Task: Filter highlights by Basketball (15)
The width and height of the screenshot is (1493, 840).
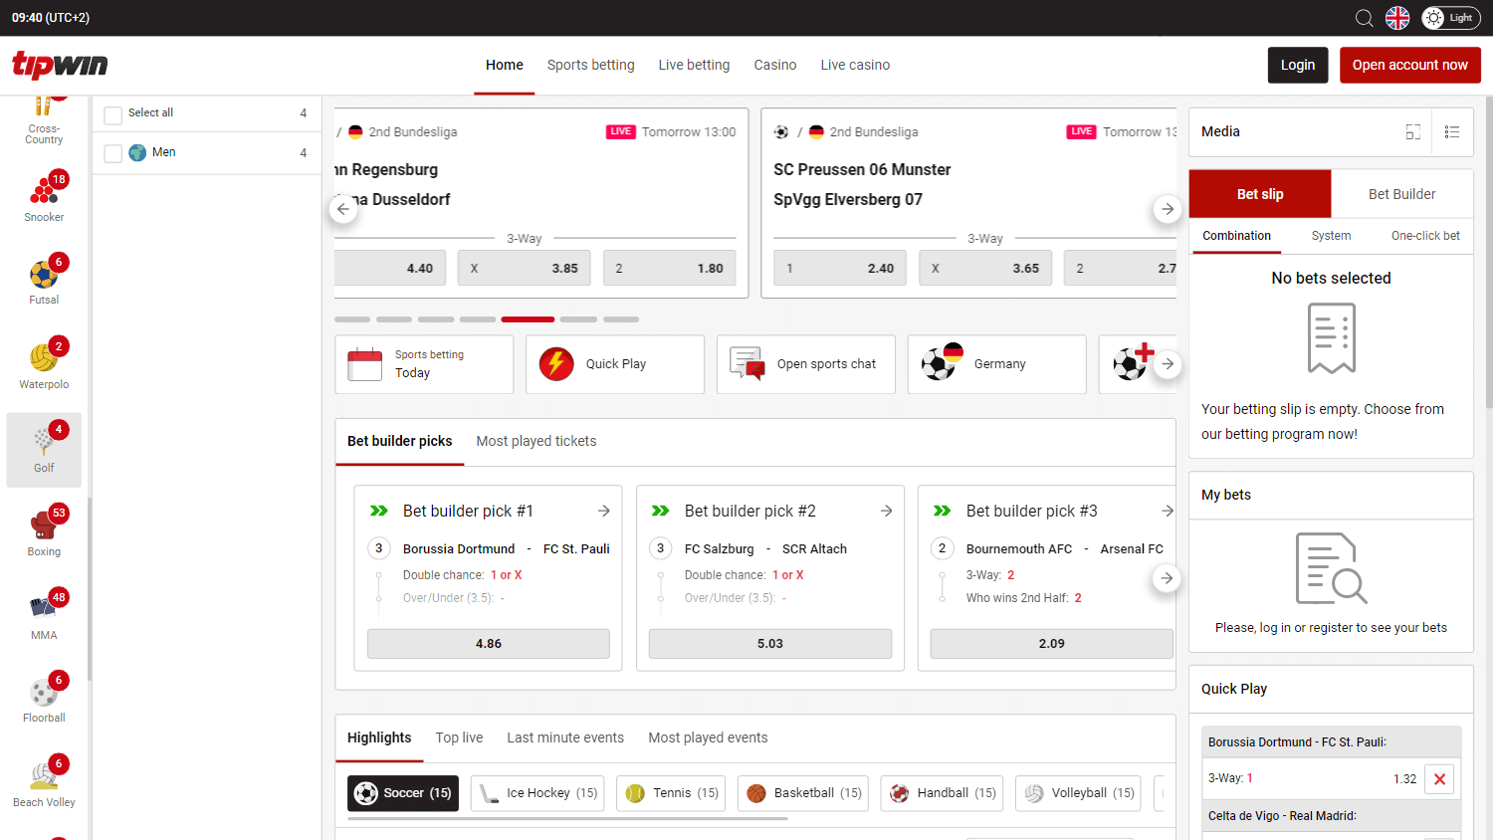Action: [x=803, y=793]
